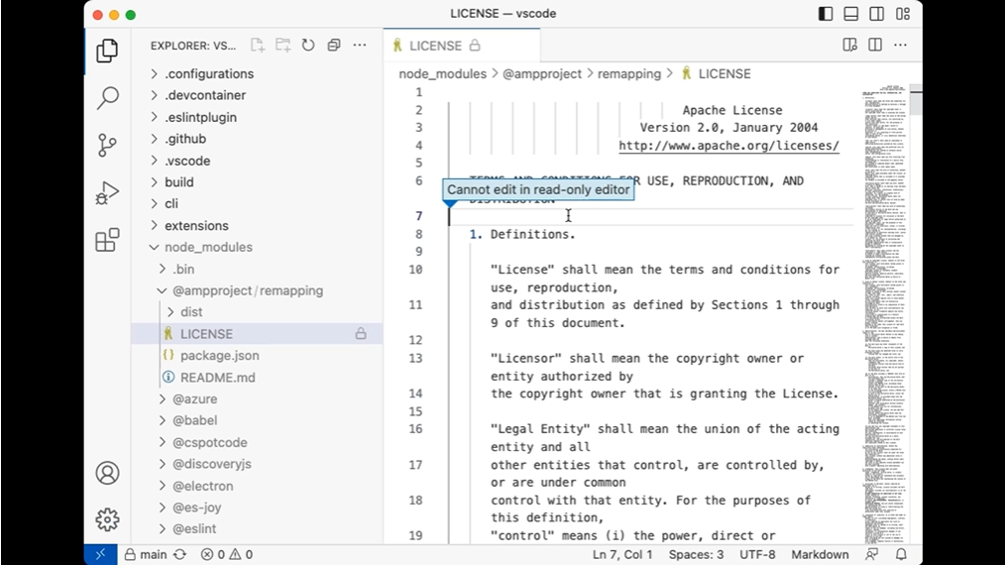Open the Run and Debug view
The image size is (1005, 565).
[107, 192]
